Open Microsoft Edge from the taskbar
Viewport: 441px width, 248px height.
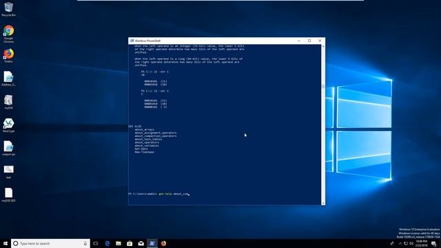pos(107,243)
